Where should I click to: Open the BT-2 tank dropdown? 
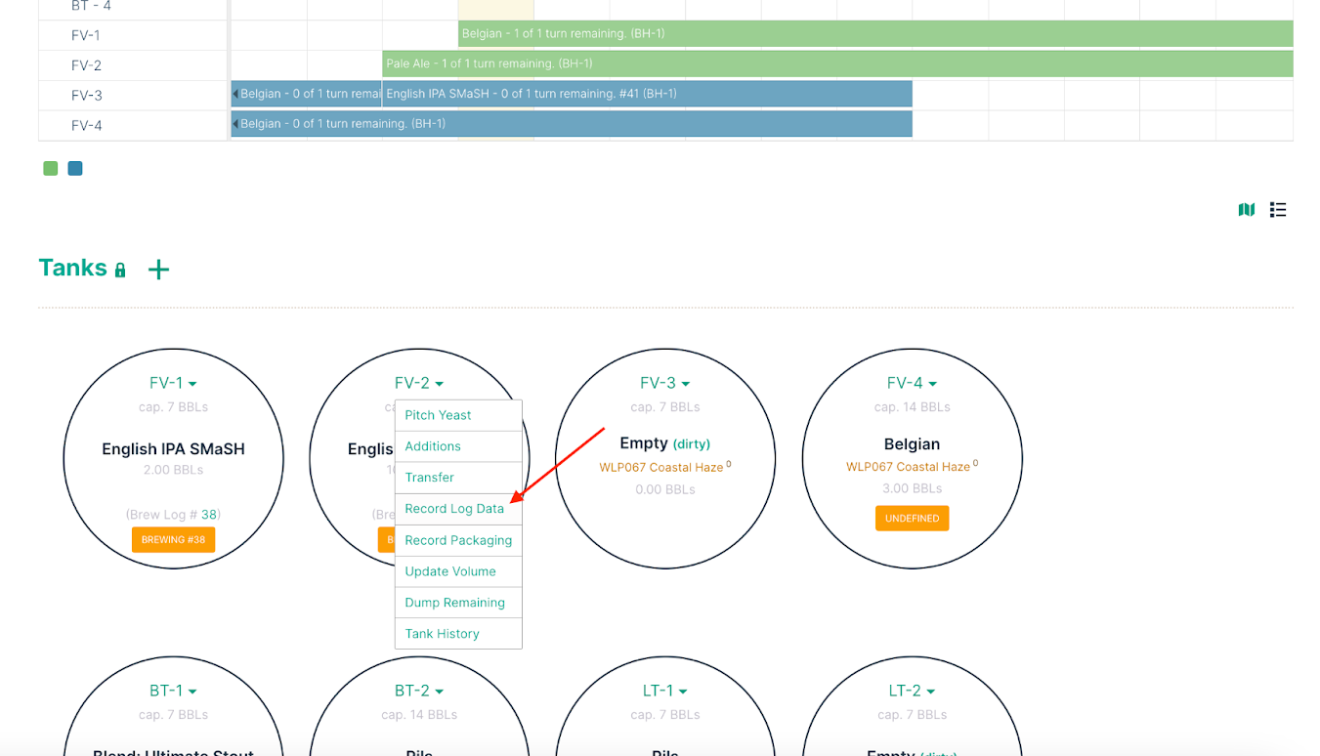pyautogui.click(x=419, y=691)
